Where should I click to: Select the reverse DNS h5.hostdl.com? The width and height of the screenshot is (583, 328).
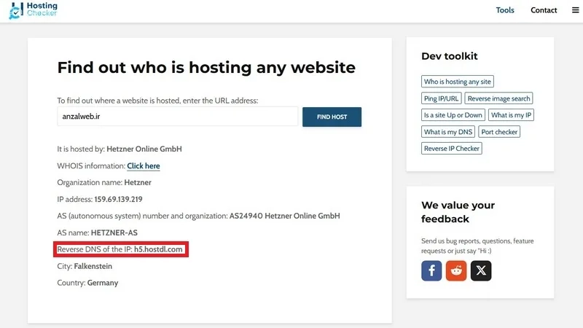(x=158, y=249)
